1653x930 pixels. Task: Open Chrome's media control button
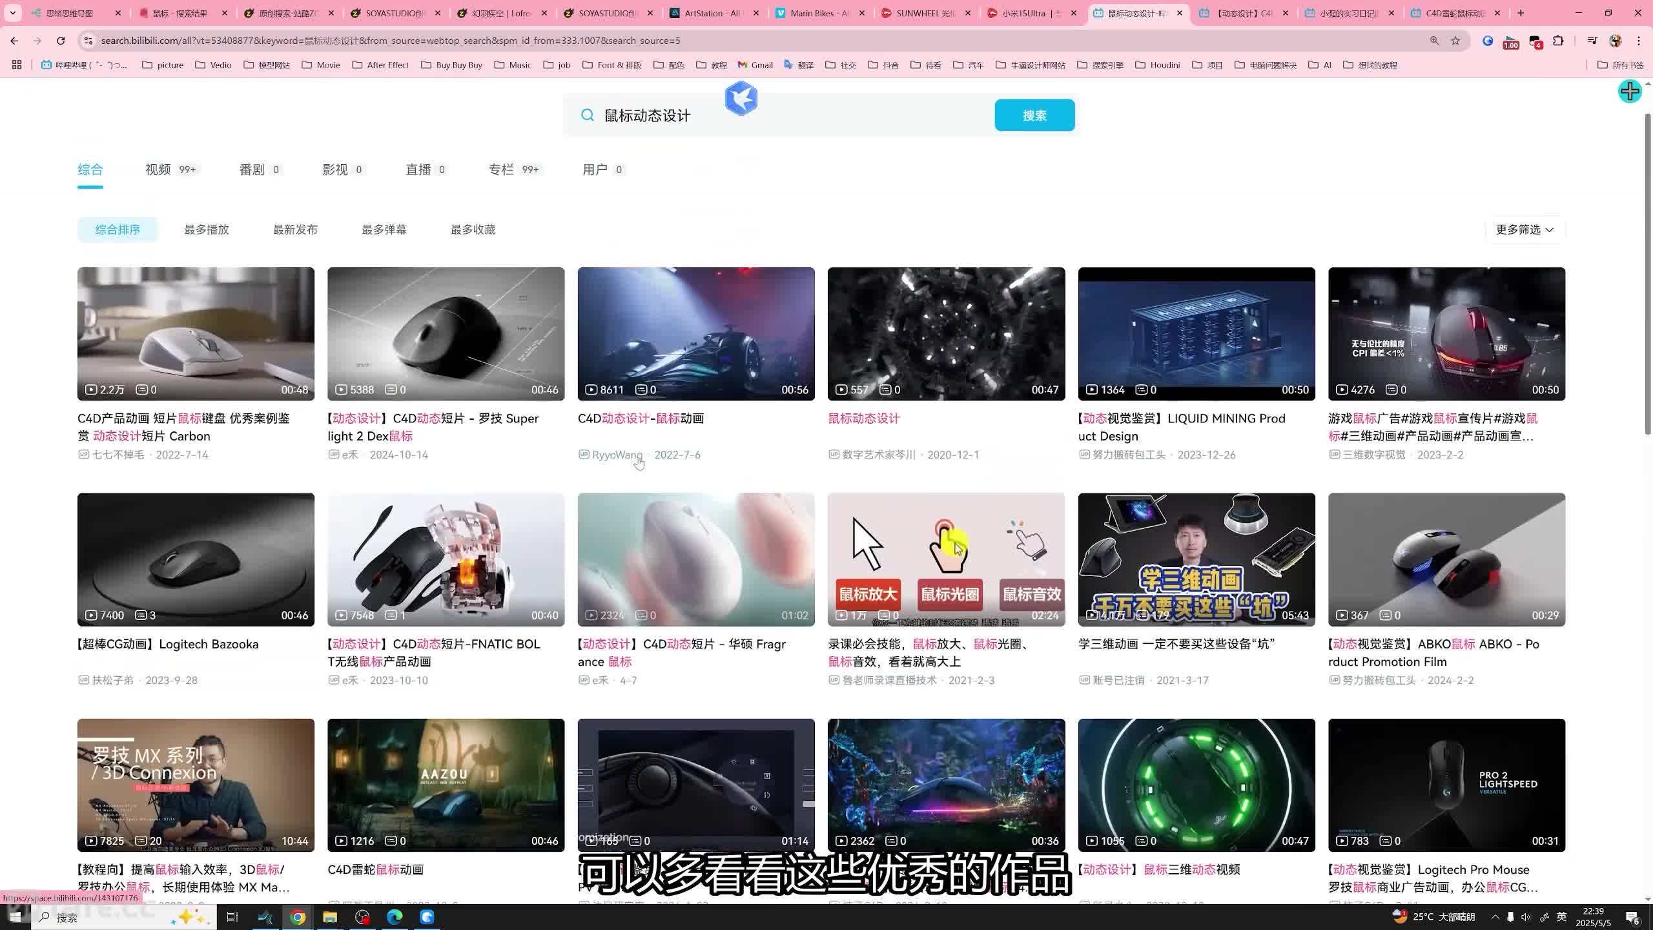click(x=1592, y=41)
